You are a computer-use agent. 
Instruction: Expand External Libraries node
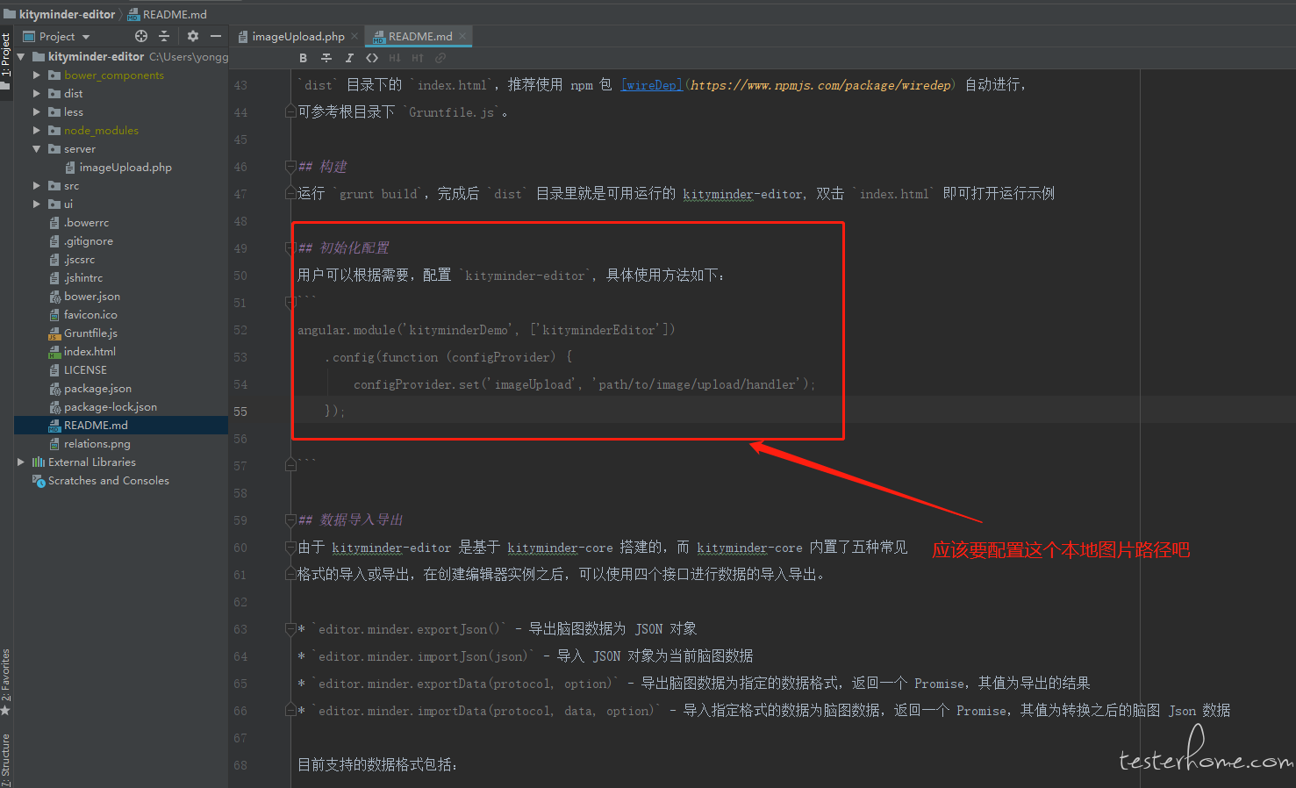21,462
